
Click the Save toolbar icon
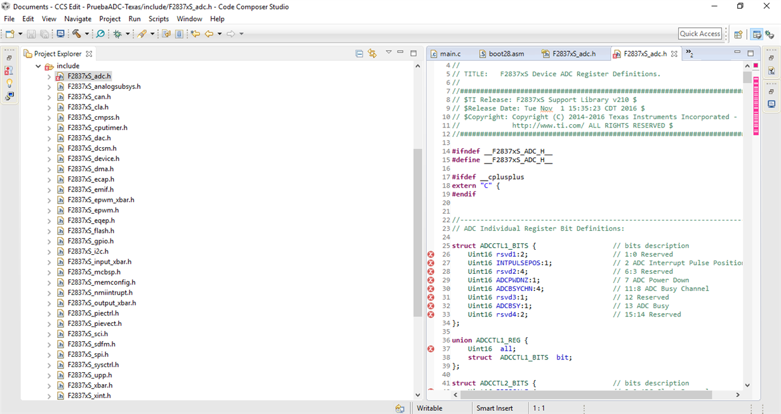[31, 34]
